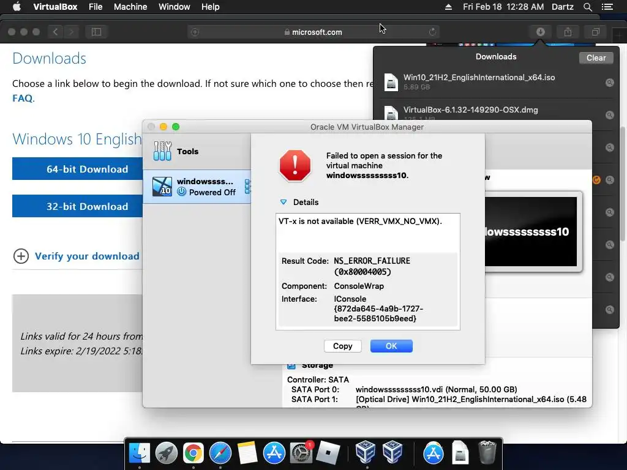Open Spotlight search in menu bar

coord(587,7)
